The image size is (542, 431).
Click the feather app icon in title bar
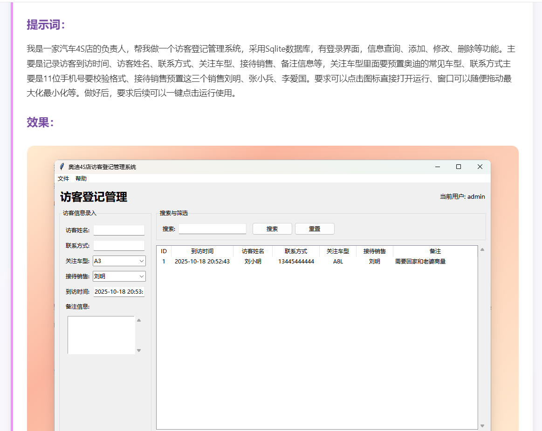(x=62, y=167)
